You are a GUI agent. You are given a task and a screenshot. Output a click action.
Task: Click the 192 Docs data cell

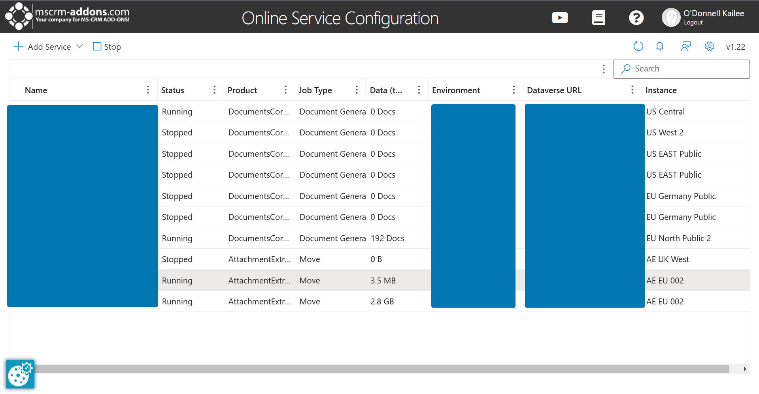[387, 238]
